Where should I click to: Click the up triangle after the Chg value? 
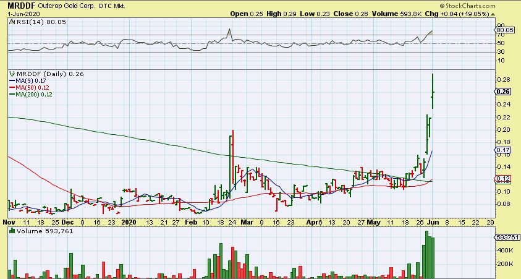click(x=493, y=14)
